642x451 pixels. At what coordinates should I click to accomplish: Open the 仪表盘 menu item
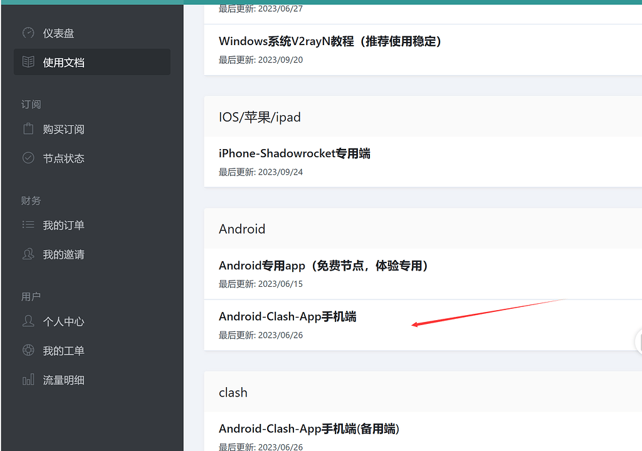(x=58, y=33)
